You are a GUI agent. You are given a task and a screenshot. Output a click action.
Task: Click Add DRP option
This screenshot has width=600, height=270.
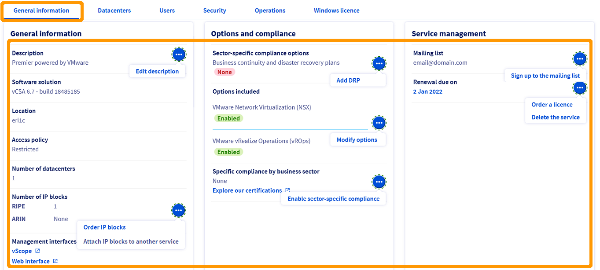click(348, 80)
